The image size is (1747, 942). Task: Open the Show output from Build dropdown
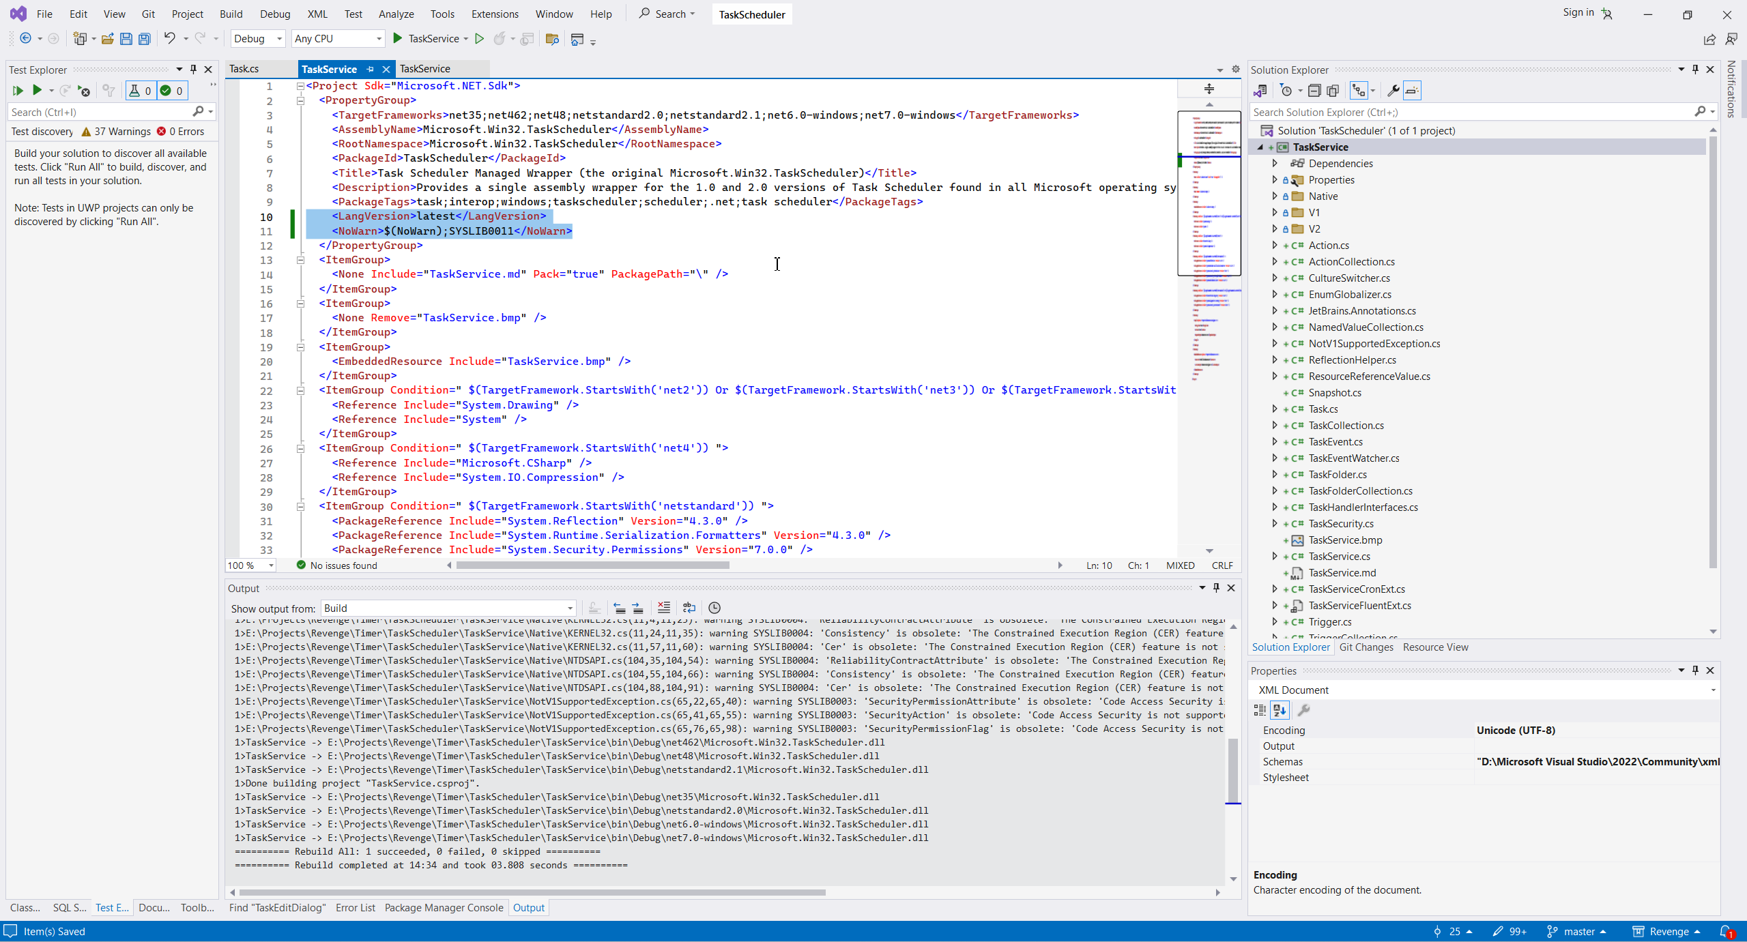coord(448,608)
